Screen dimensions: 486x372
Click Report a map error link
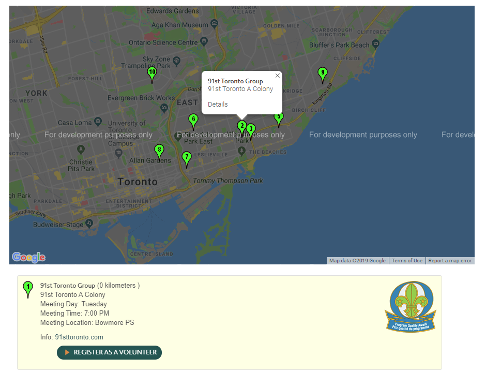(x=450, y=261)
